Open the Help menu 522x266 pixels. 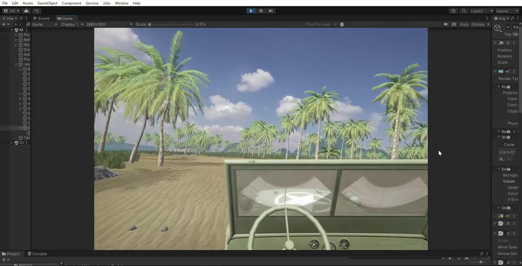[x=137, y=3]
